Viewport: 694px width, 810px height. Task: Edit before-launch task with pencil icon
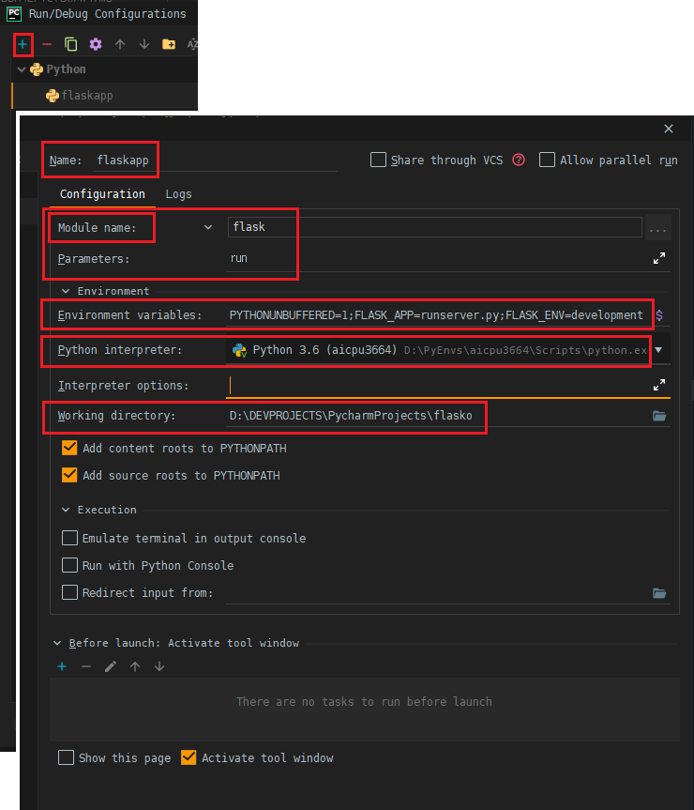[111, 666]
